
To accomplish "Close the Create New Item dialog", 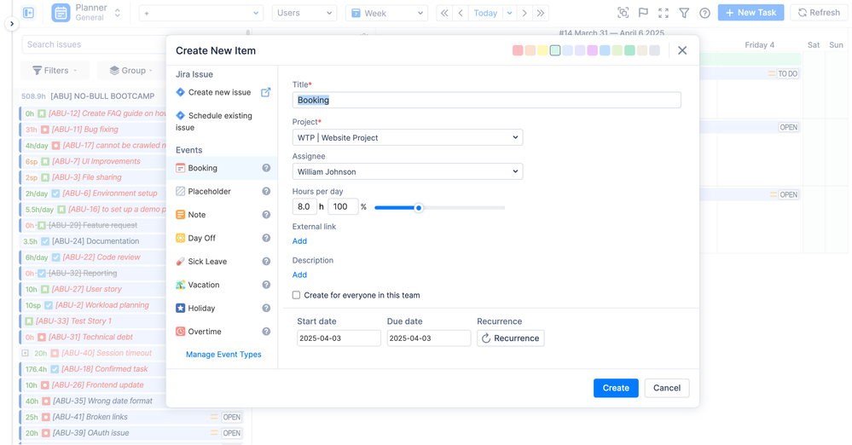I will 682,50.
